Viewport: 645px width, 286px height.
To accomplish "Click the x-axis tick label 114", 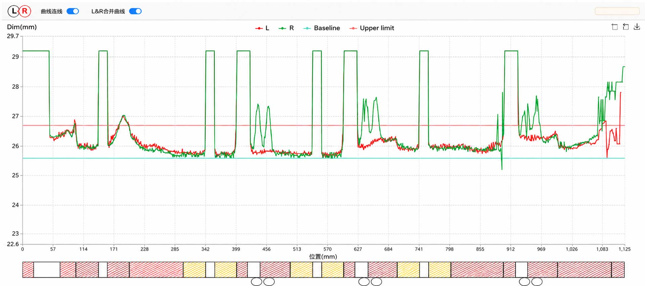I will (x=83, y=249).
